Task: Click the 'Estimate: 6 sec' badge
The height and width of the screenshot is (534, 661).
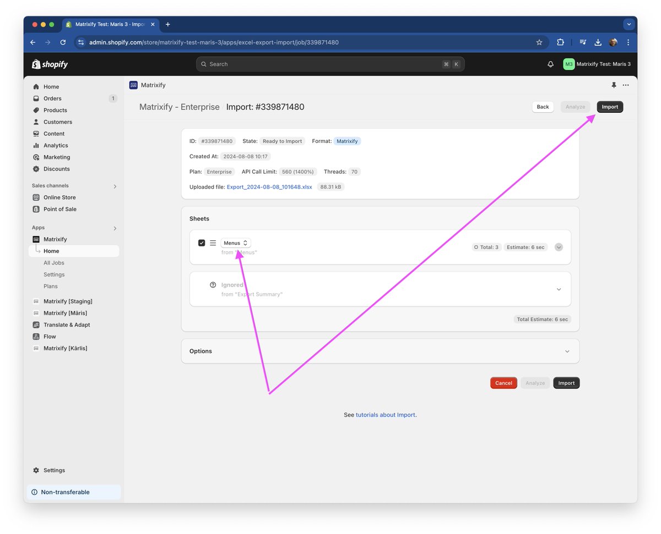Action: (525, 247)
